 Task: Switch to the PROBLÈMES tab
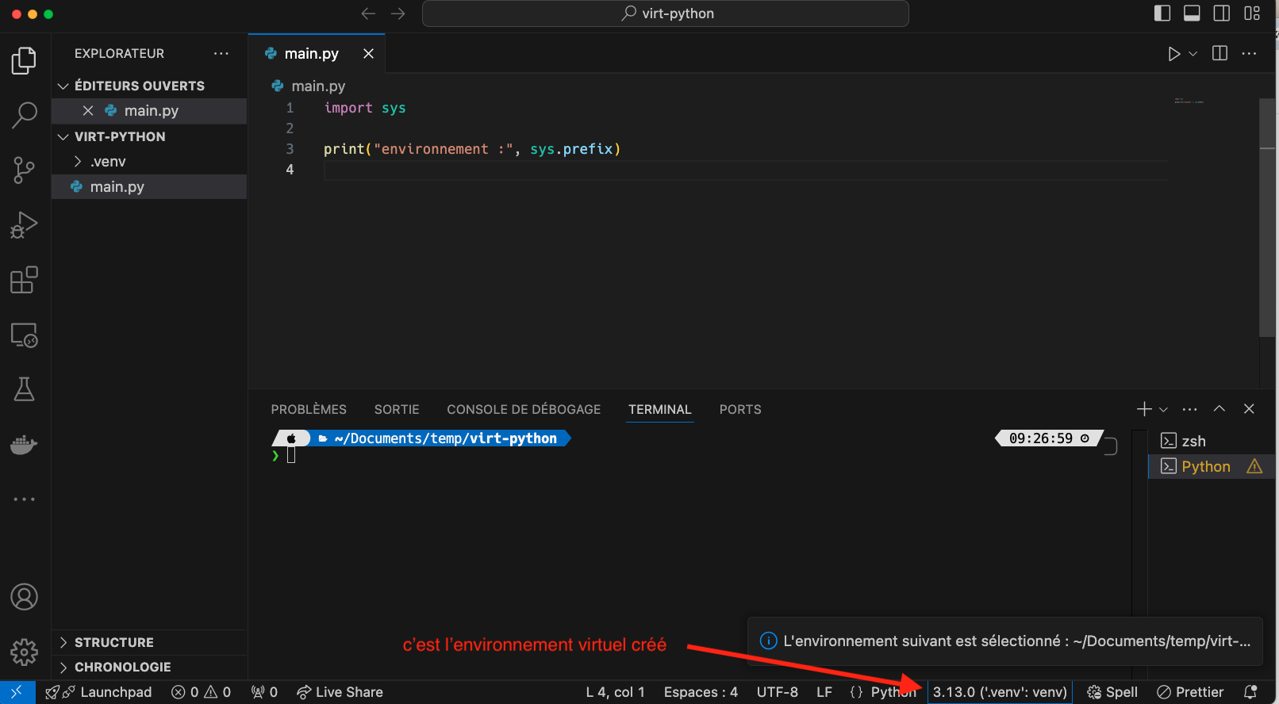coord(309,410)
